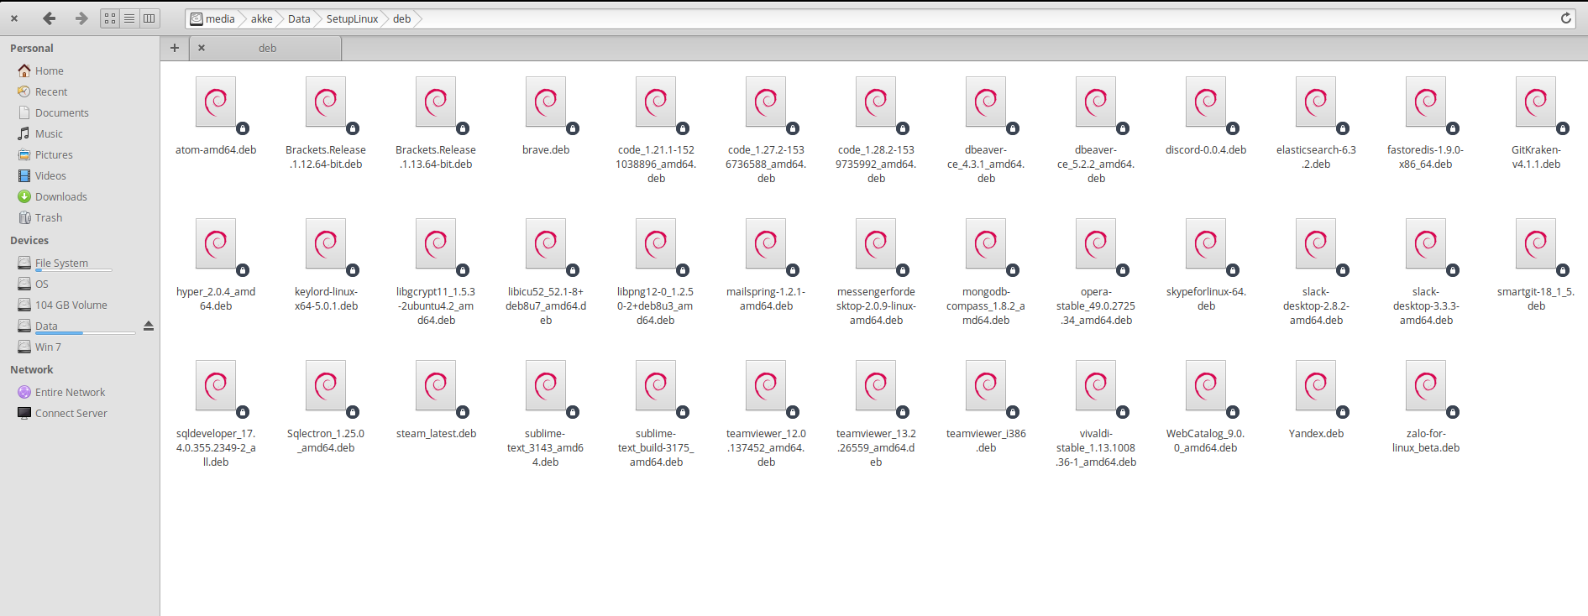
Task: Select Yandex.deb package icon
Action: pos(1316,387)
